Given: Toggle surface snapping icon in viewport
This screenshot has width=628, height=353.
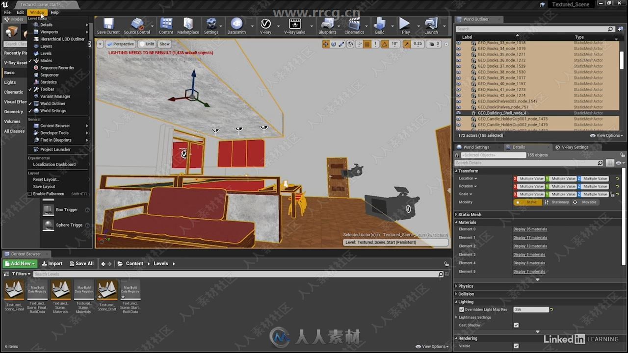Looking at the screenshot, I should [x=359, y=44].
